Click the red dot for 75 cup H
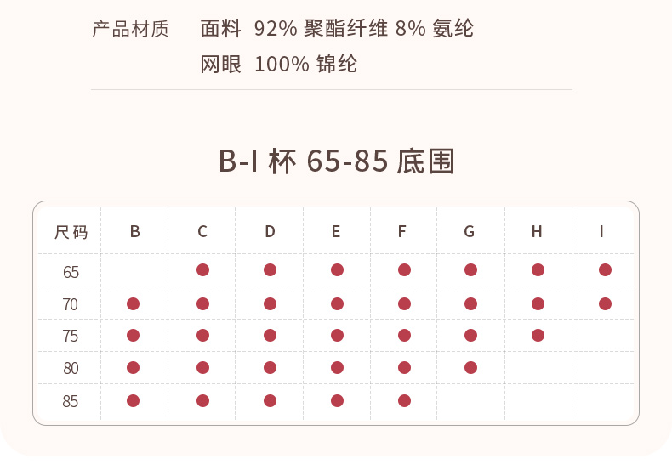This screenshot has height=470, width=672. click(538, 335)
